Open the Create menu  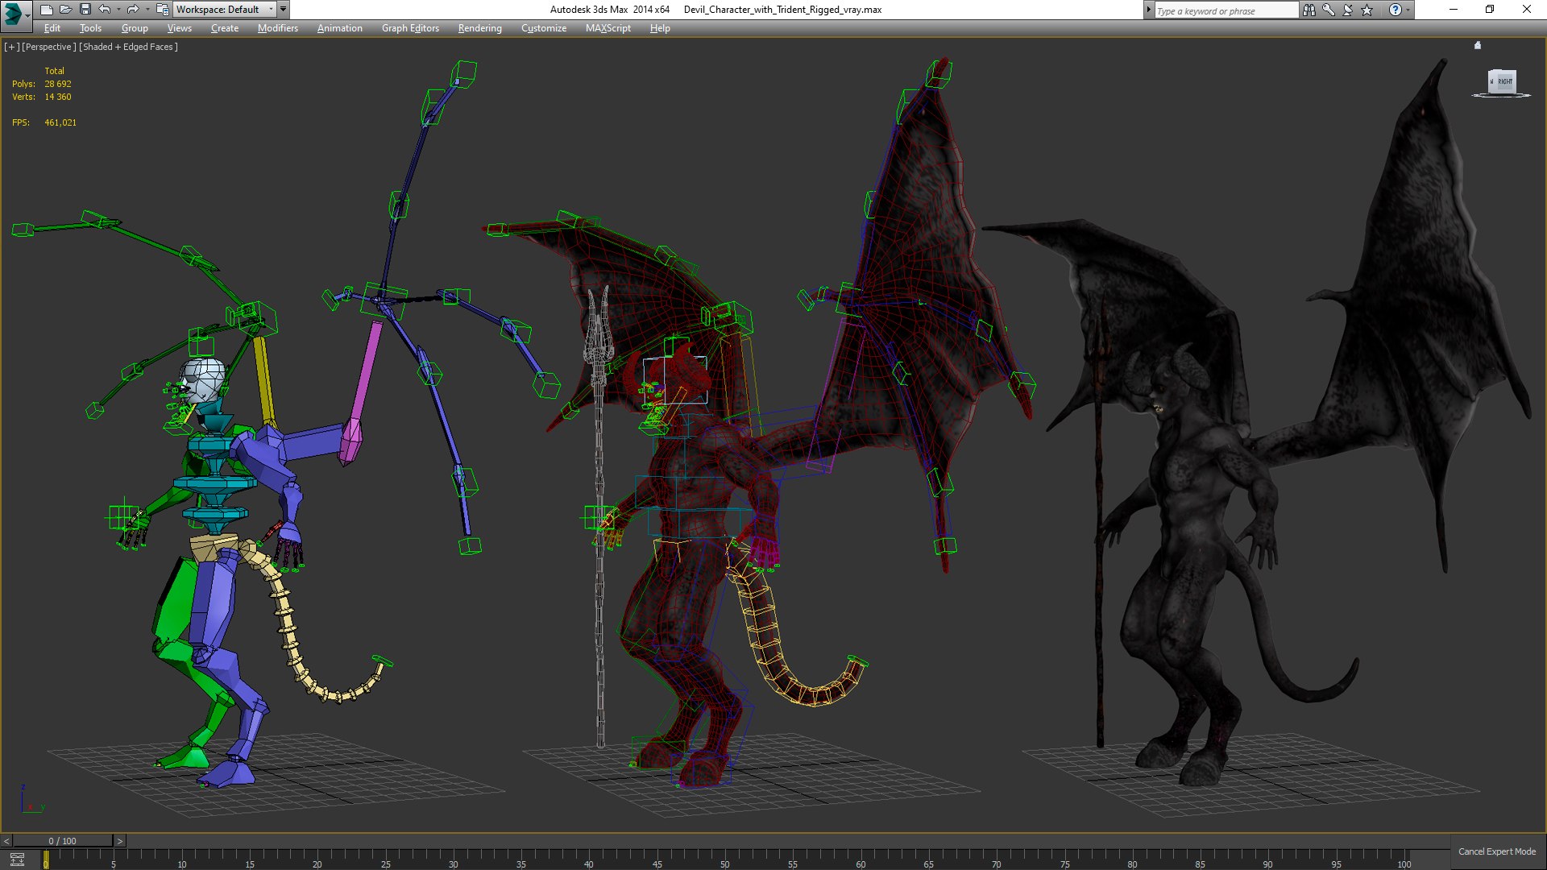225,28
